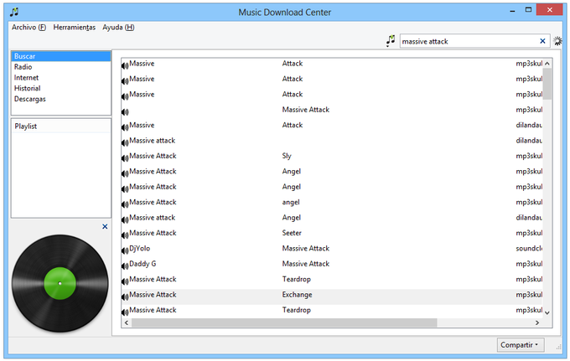
Task: Click the 'soundcl' source cell
Action: 529,249
